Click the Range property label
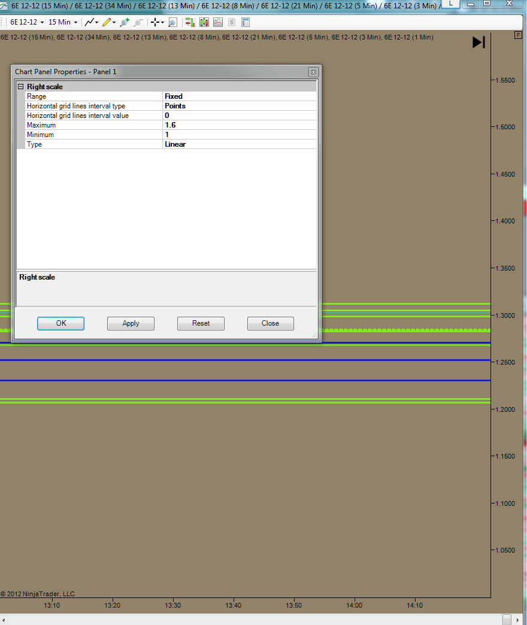 (37, 96)
